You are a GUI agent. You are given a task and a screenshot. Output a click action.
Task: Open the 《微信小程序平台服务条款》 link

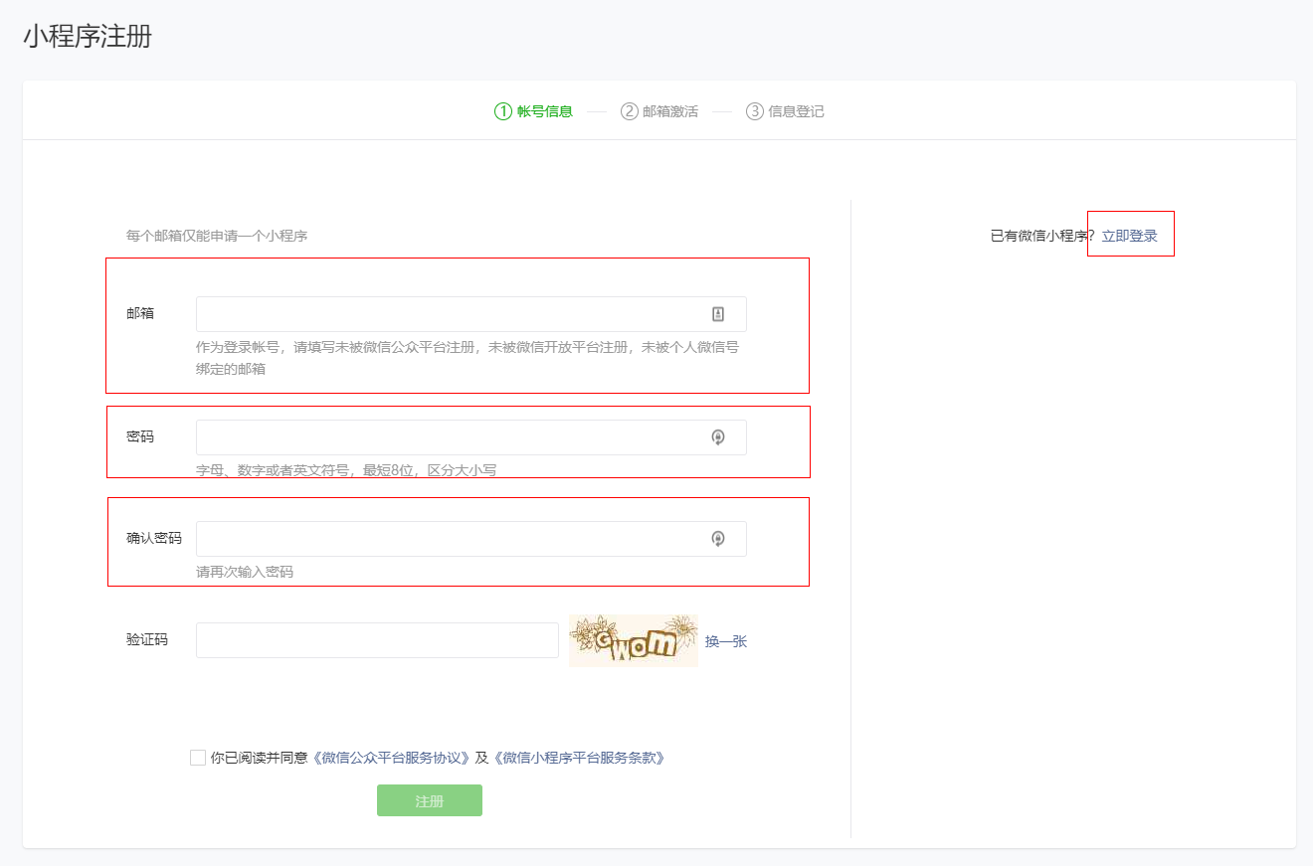(x=579, y=758)
